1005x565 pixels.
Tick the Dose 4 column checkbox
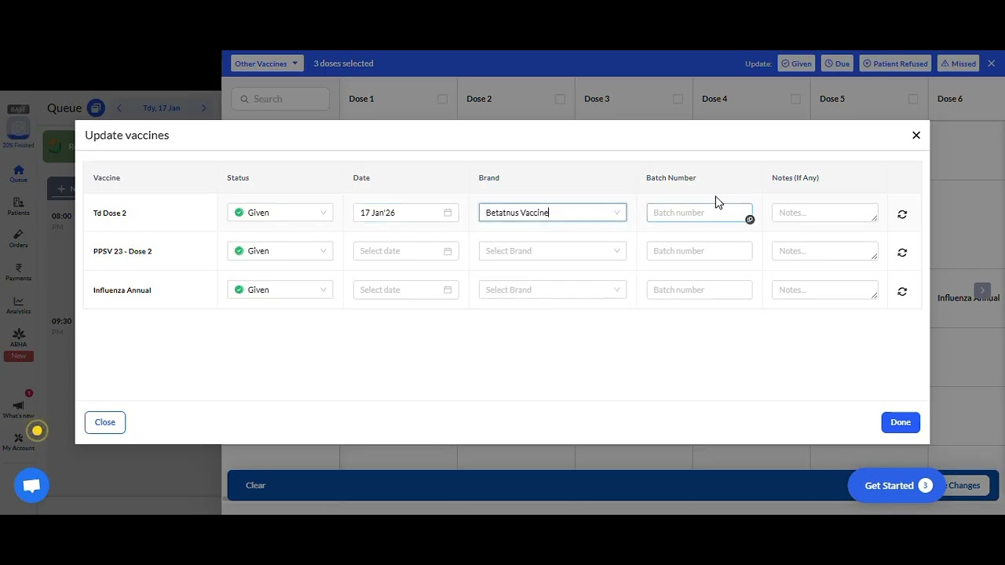tap(795, 99)
